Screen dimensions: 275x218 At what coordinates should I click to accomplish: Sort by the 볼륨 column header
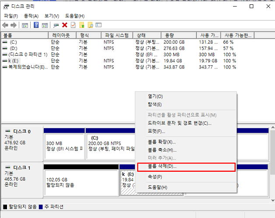[25, 35]
